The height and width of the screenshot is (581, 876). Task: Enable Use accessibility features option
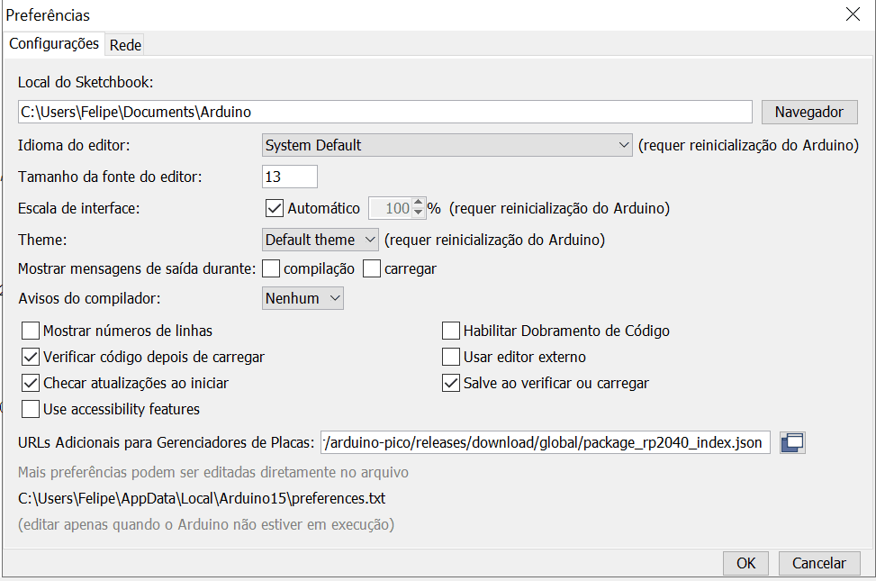coord(32,409)
